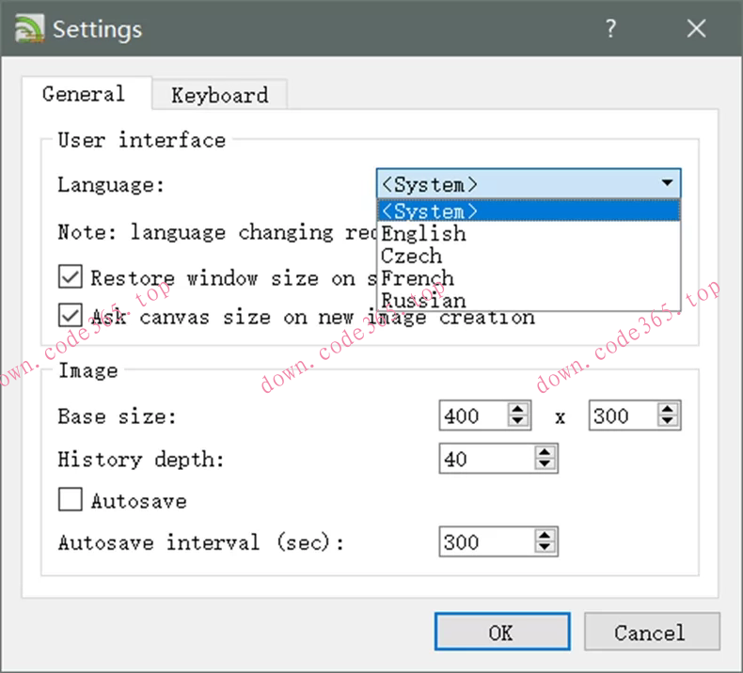Collapse the Language dropdown arrow

667,183
